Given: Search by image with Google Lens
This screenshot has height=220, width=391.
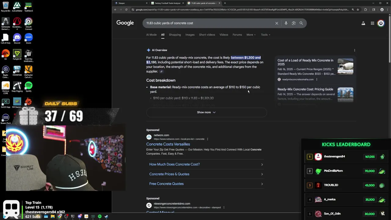Looking at the screenshot, I should click(294, 23).
